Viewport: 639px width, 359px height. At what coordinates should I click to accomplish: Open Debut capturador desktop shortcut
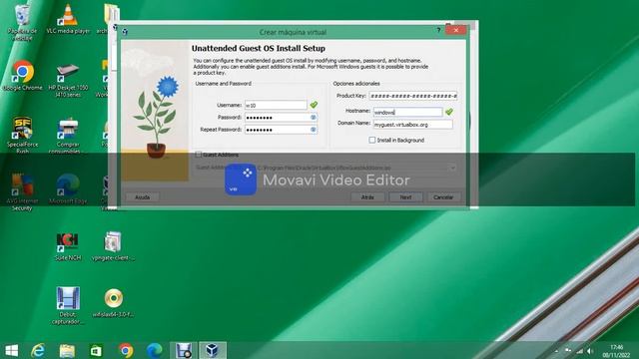tap(68, 306)
